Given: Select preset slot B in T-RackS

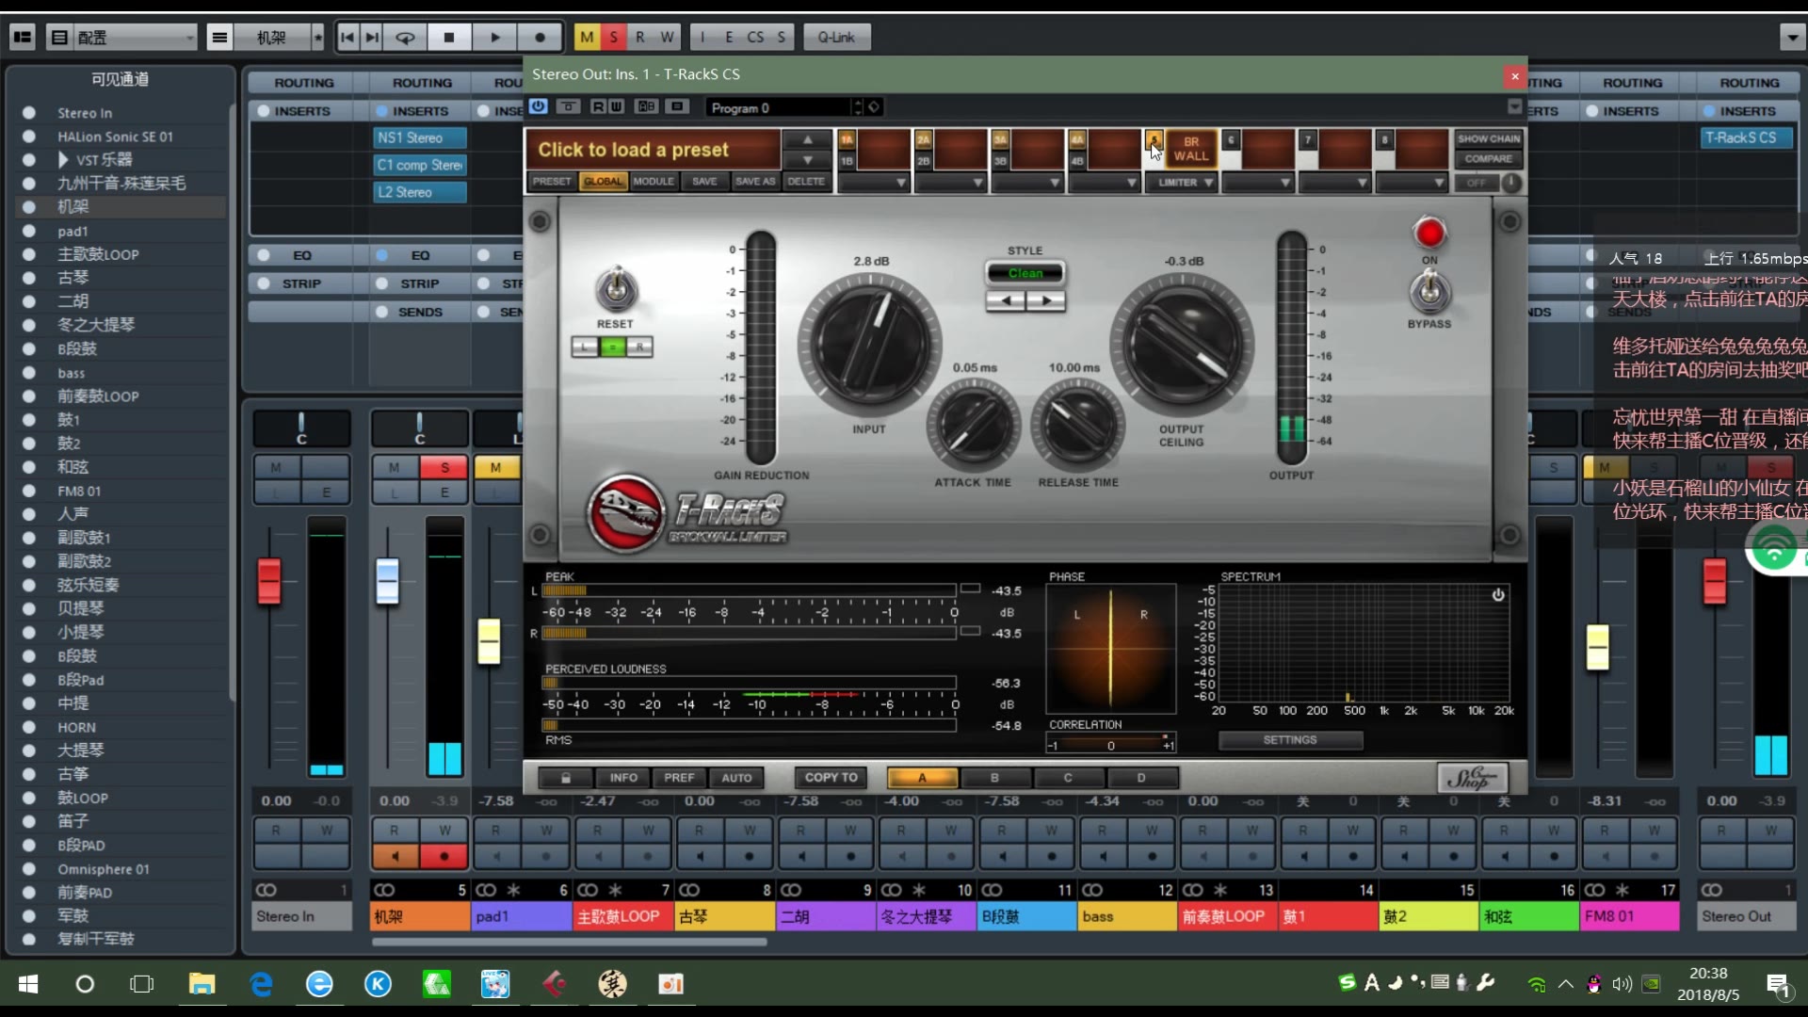Looking at the screenshot, I should [x=993, y=777].
